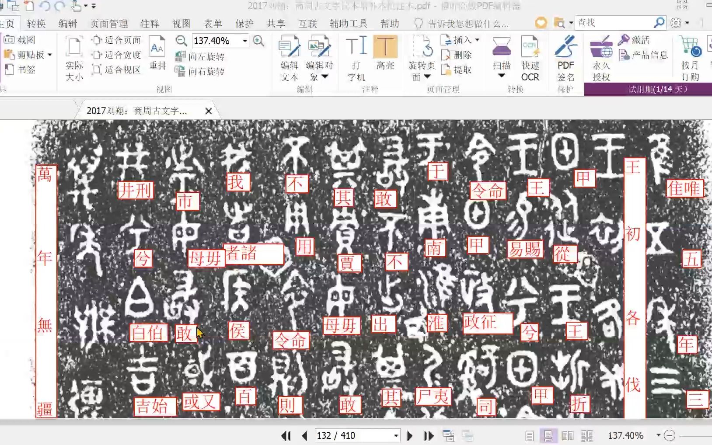Open status bar zoom percentage dropdown
The width and height of the screenshot is (712, 445).
(x=658, y=436)
